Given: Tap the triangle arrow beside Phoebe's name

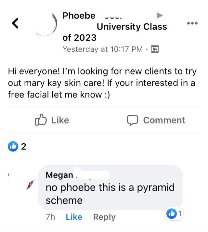Looking at the screenshot, I should click(160, 15).
